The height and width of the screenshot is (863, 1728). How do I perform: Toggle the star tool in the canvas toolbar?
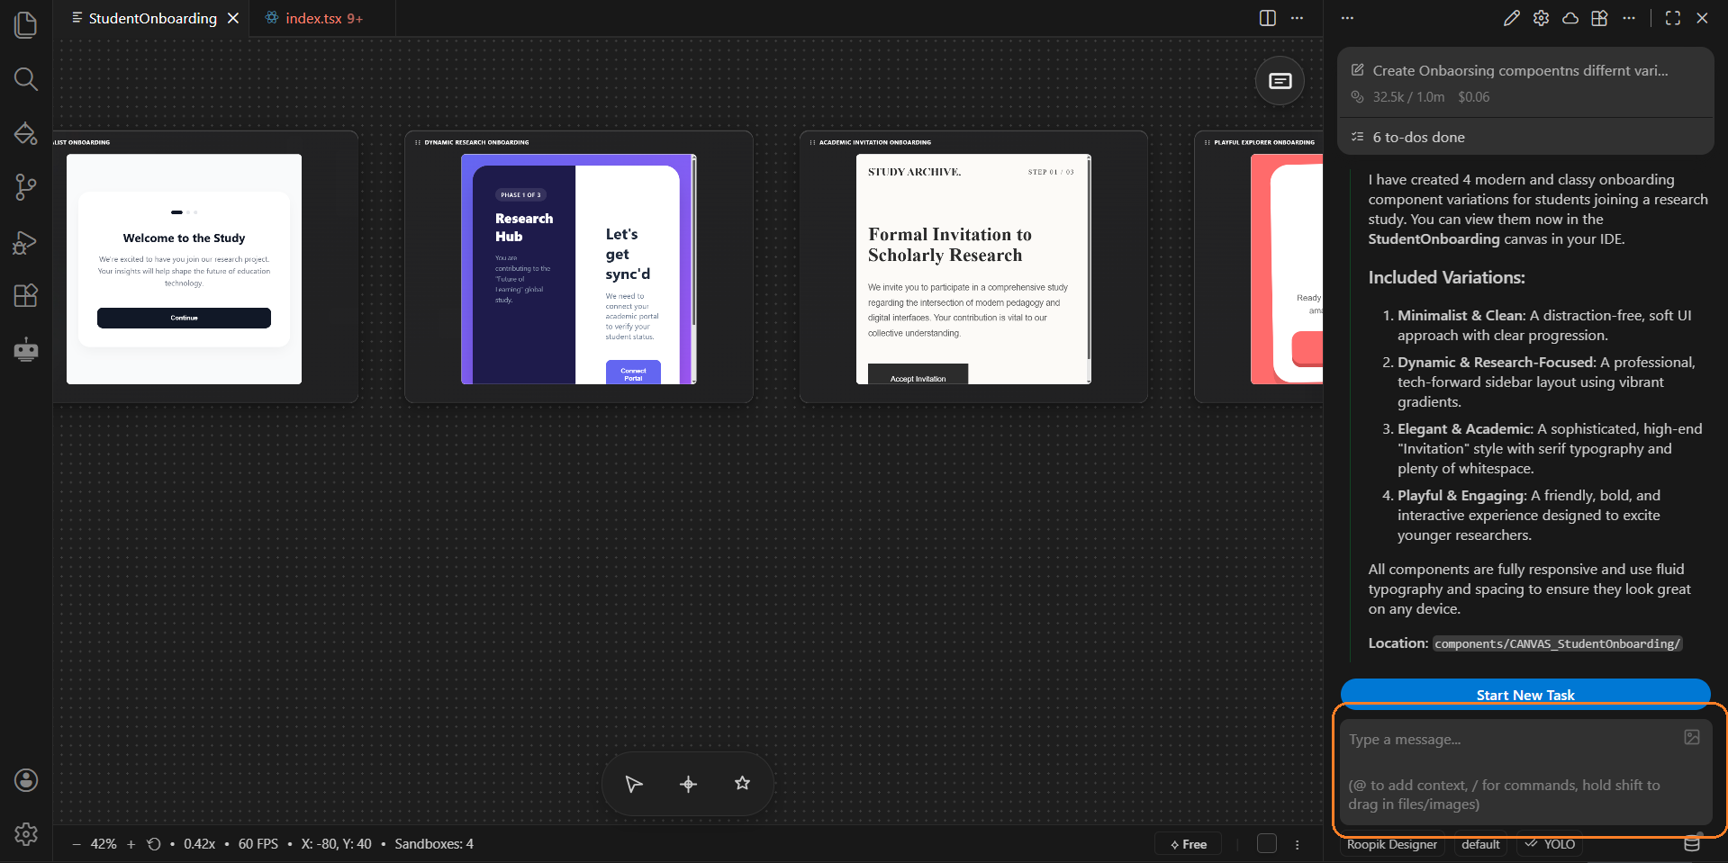click(x=742, y=783)
